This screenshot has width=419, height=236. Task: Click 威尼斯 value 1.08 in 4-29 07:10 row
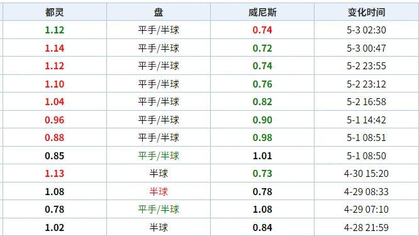[262, 209]
